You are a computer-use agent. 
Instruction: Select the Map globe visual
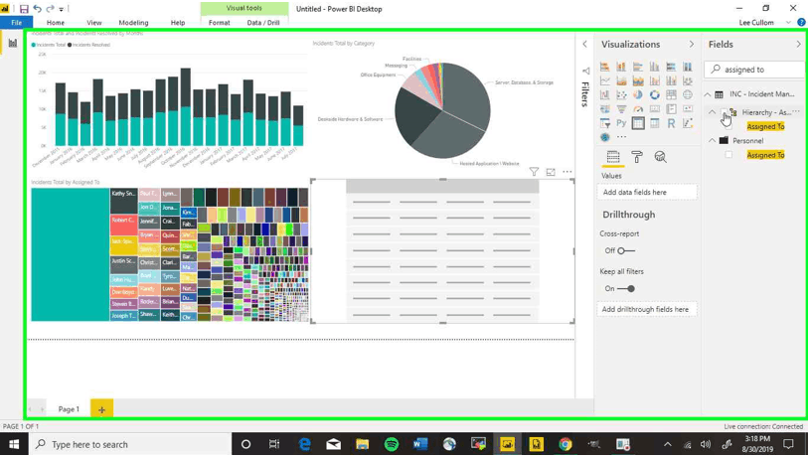click(x=688, y=95)
